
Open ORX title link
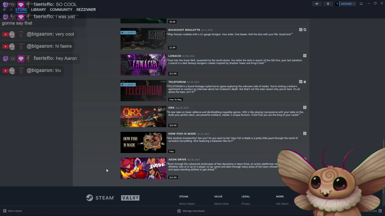pyautogui.click(x=171, y=108)
